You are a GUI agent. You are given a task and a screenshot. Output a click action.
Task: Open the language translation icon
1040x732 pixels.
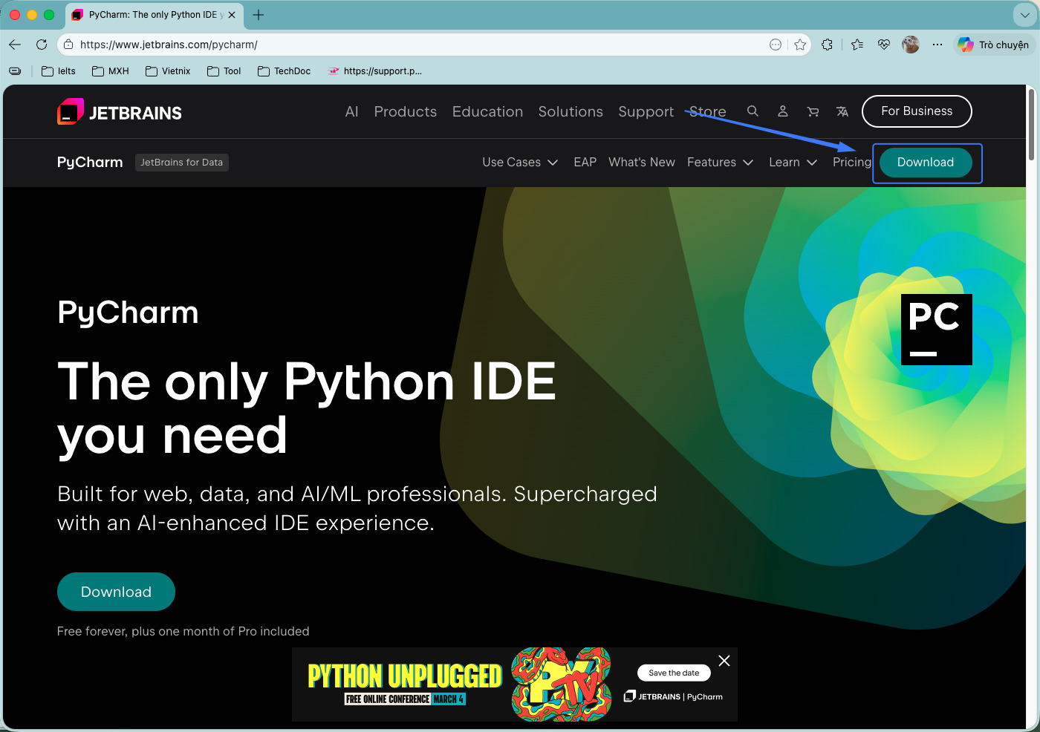(842, 111)
